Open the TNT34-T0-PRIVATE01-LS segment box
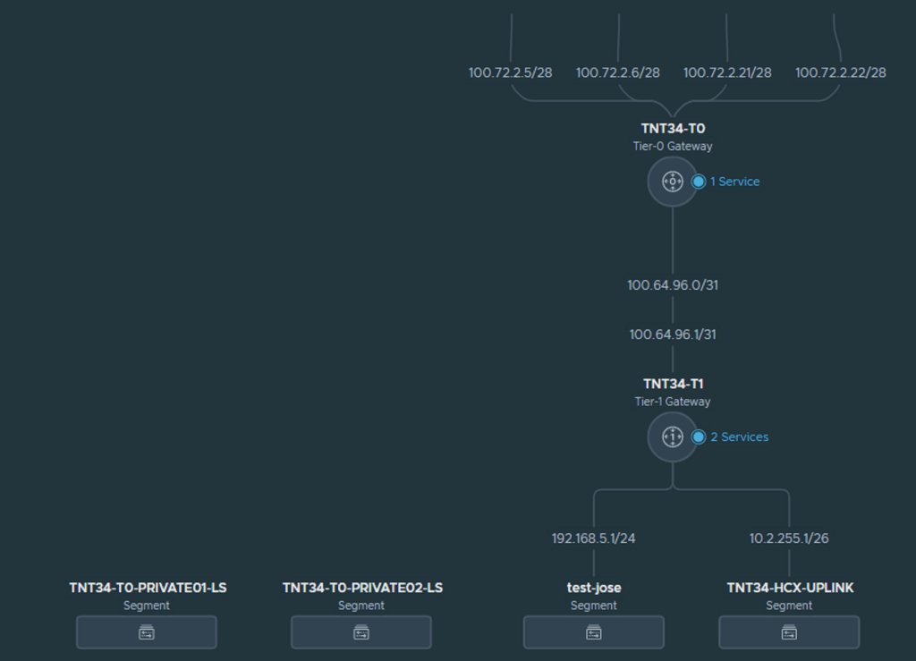Viewport: 916px width, 661px height. pos(147,632)
